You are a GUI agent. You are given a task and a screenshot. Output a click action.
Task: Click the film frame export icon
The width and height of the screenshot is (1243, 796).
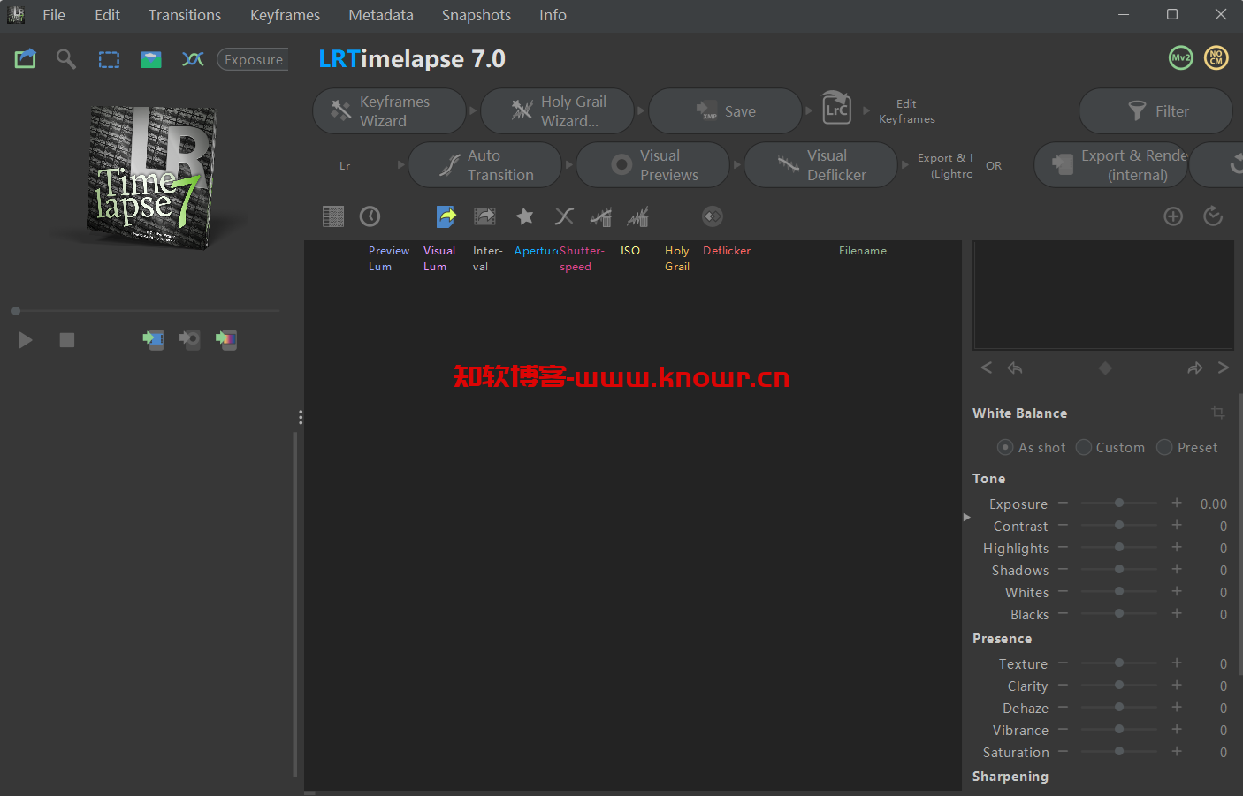pos(484,216)
